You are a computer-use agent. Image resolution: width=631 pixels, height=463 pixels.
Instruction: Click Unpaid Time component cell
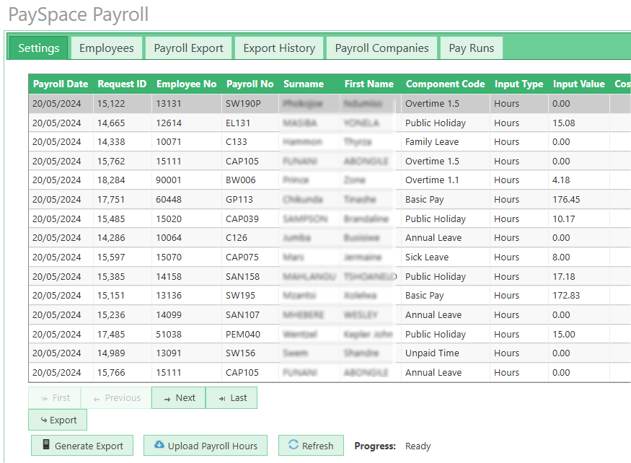pos(446,353)
